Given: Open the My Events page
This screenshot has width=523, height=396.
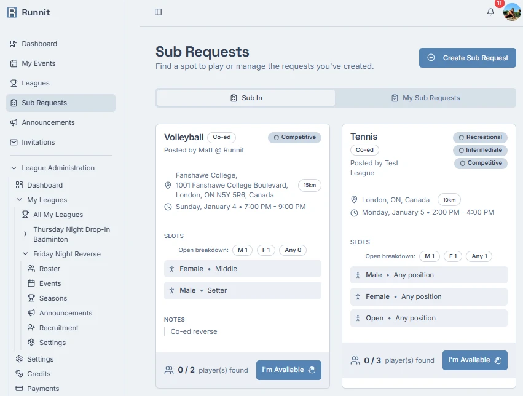Looking at the screenshot, I should 39,63.
